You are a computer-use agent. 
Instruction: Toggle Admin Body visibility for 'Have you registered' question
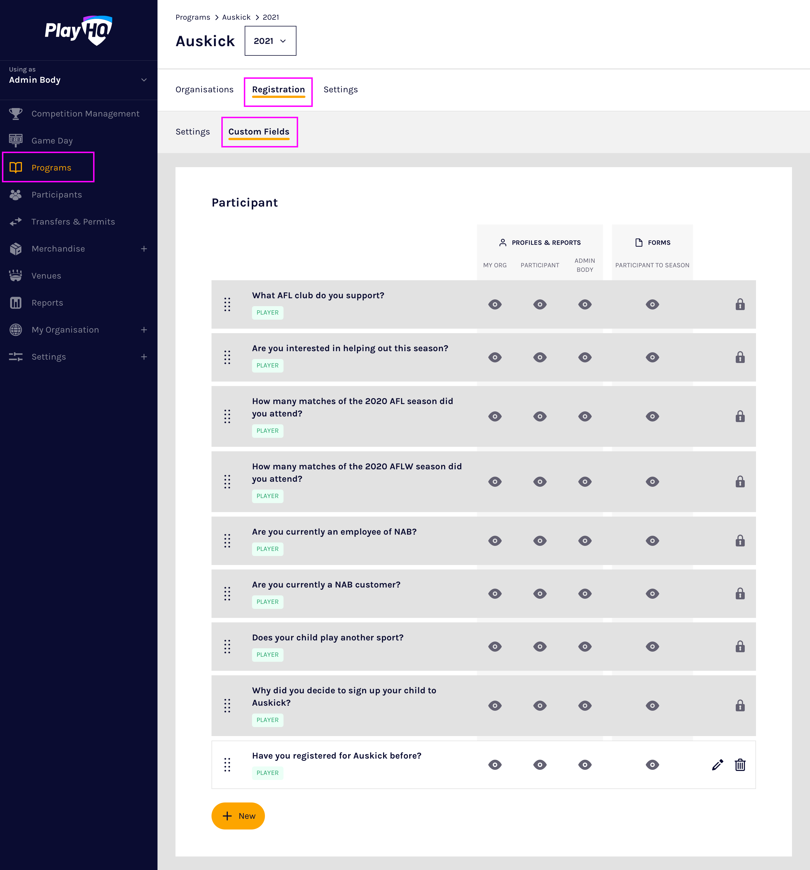click(x=585, y=764)
